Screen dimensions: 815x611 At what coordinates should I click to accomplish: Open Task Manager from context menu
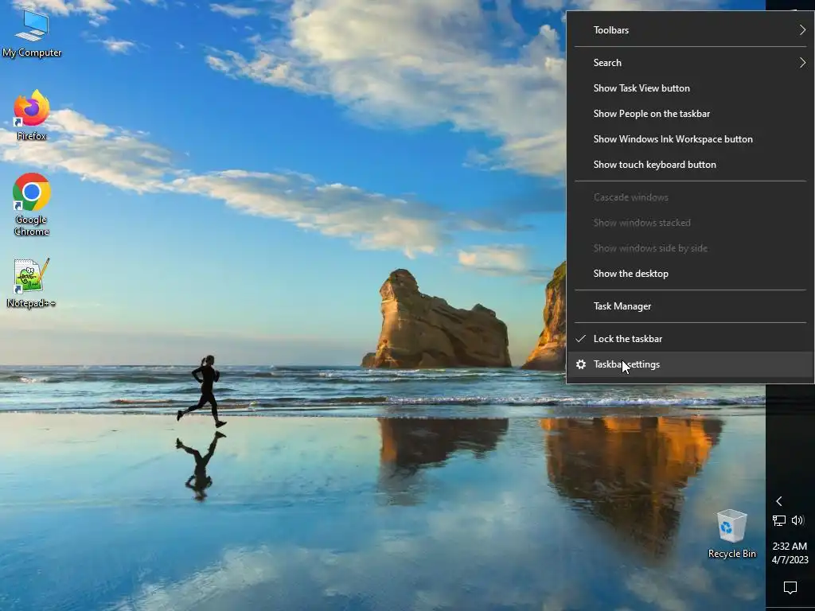(690, 306)
